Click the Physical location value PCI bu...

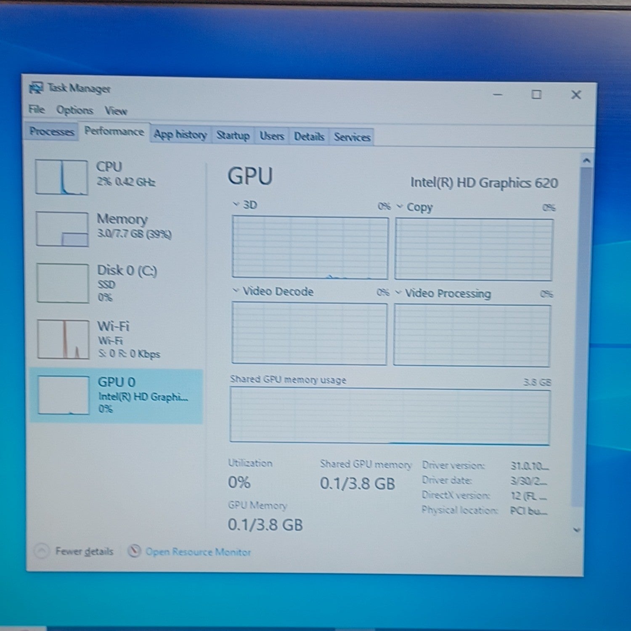[529, 511]
